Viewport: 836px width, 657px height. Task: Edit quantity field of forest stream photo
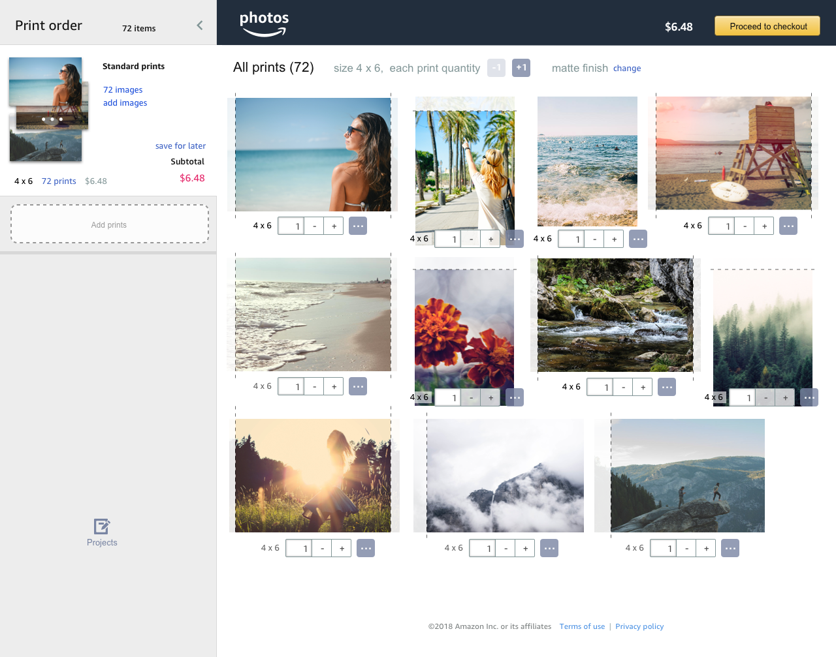click(600, 388)
